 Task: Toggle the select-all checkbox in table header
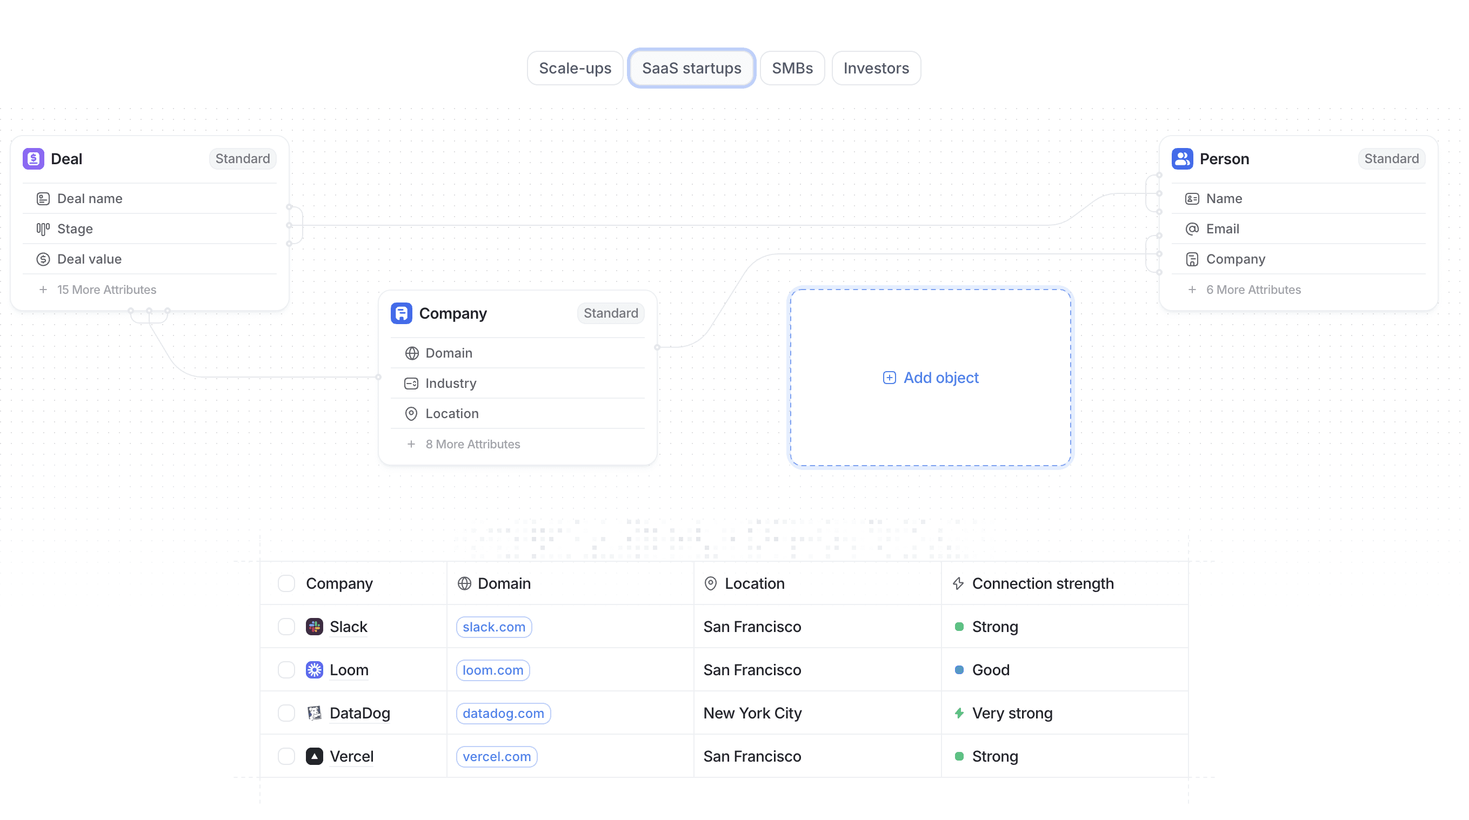[286, 583]
